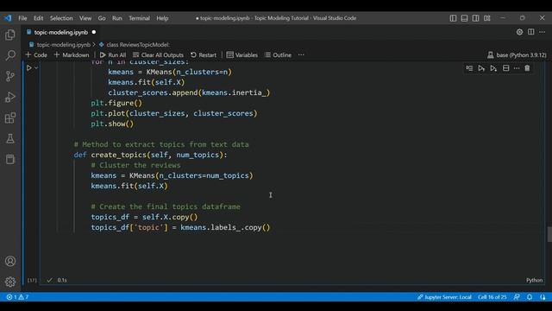This screenshot has height=311, width=552.
Task: Show notebook Outline
Action: point(278,55)
